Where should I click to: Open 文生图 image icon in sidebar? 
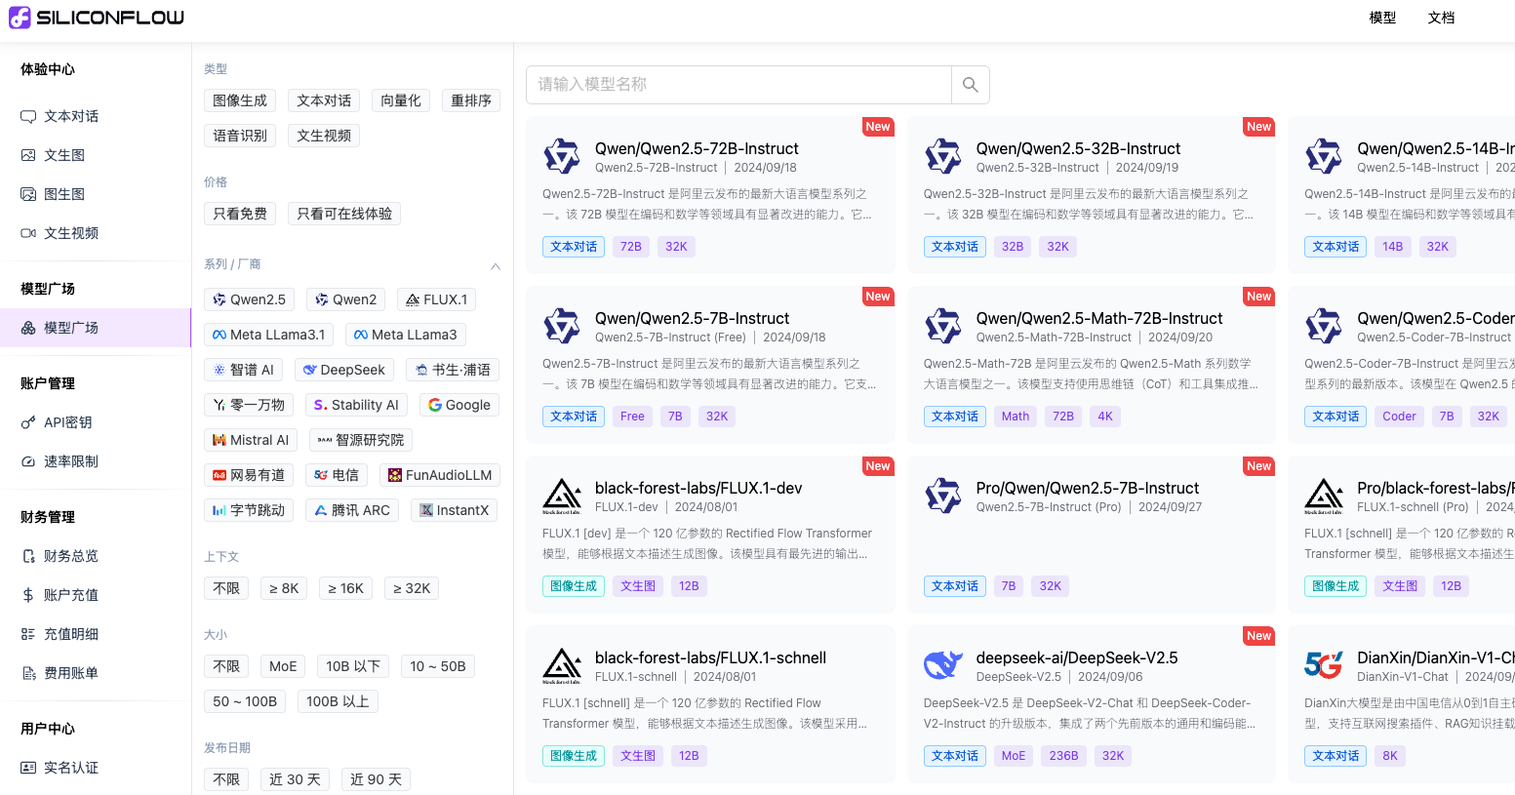click(x=28, y=155)
